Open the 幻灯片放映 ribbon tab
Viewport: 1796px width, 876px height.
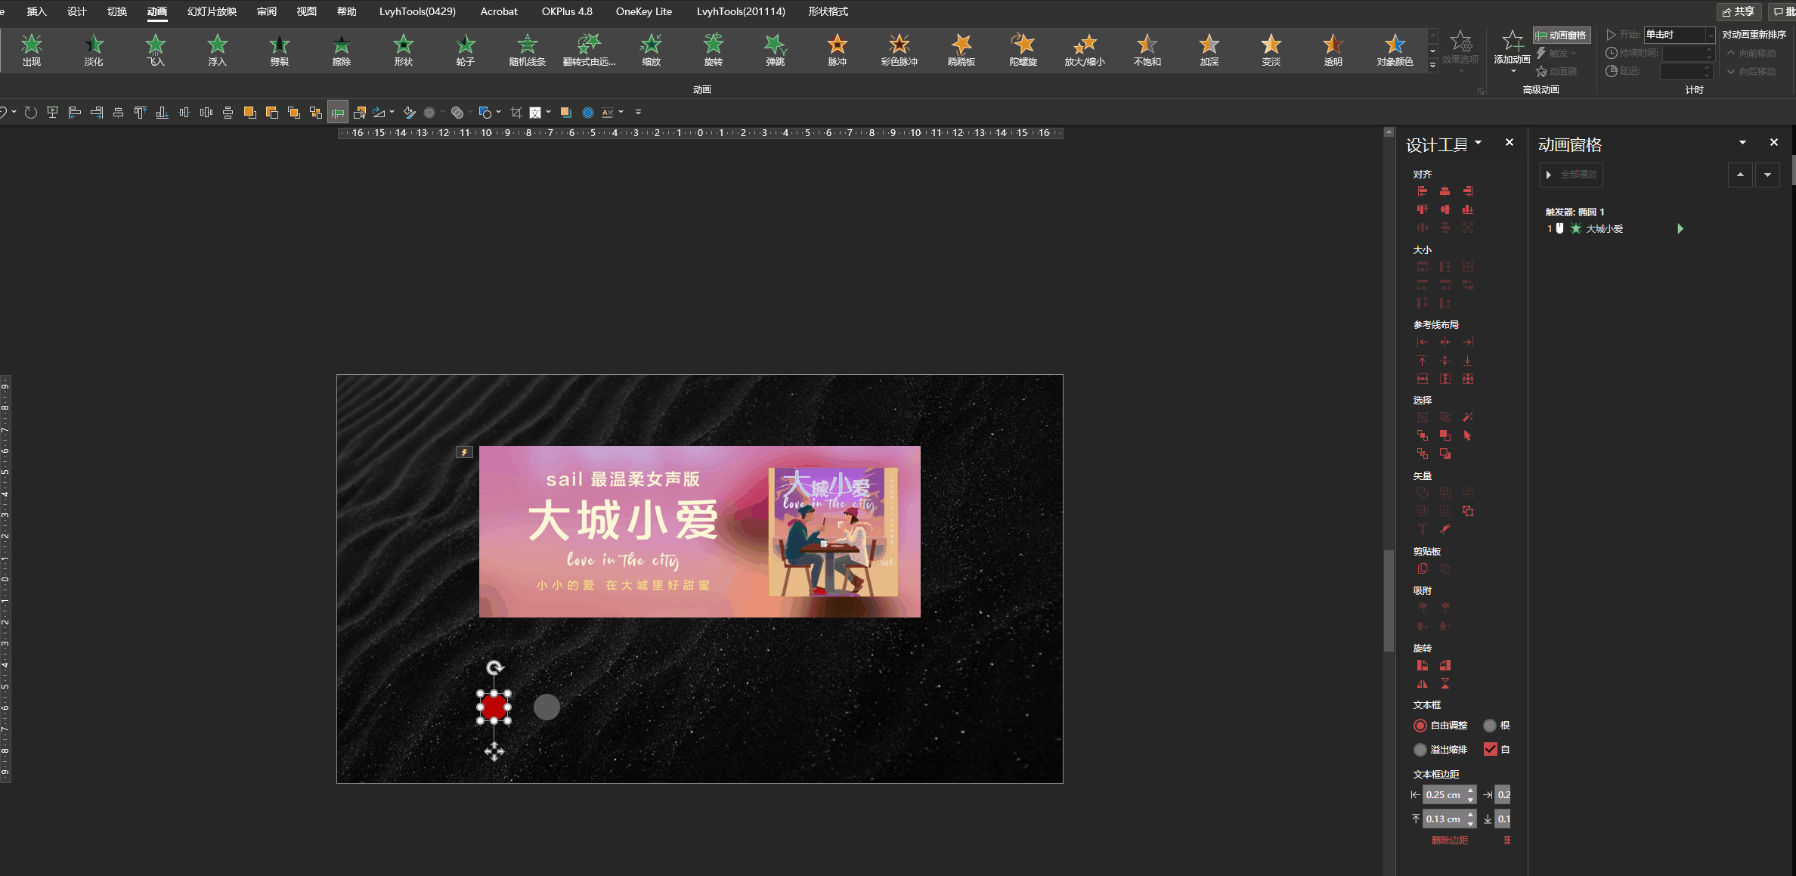pos(212,11)
